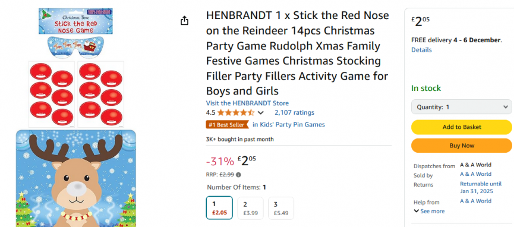Click A & A World Help from link
Screen dimensions: 514x227
475,201
